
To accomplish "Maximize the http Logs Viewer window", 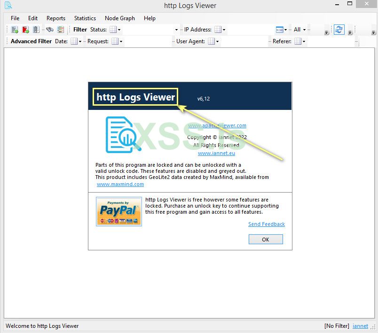I will point(350,4).
